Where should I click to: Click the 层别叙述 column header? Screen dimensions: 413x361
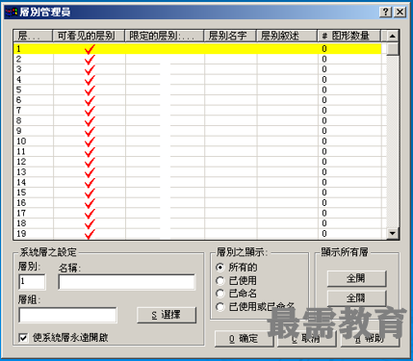pyautogui.click(x=287, y=36)
